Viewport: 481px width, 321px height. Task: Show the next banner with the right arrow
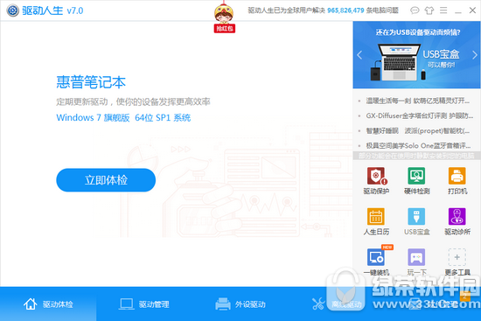475,55
